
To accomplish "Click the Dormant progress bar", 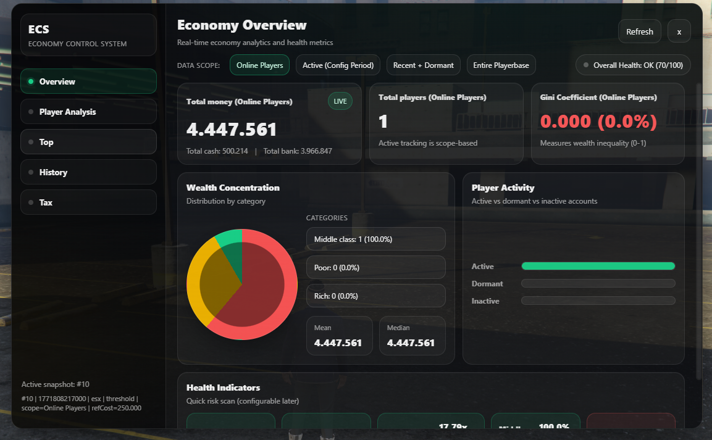I will (x=598, y=283).
